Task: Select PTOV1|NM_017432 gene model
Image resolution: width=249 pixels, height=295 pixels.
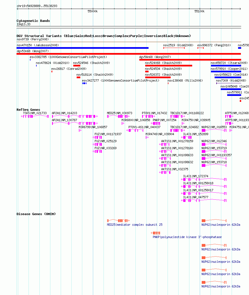Action: point(149,116)
